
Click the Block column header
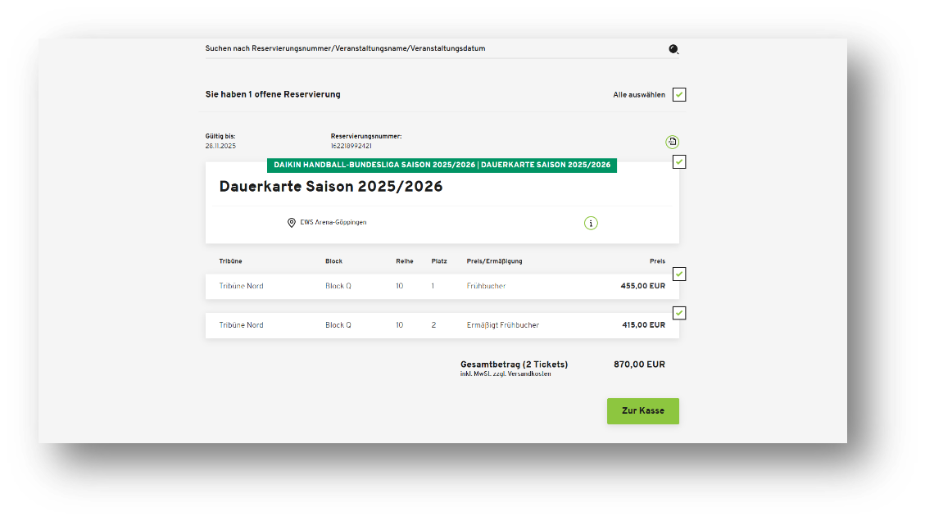pyautogui.click(x=334, y=261)
